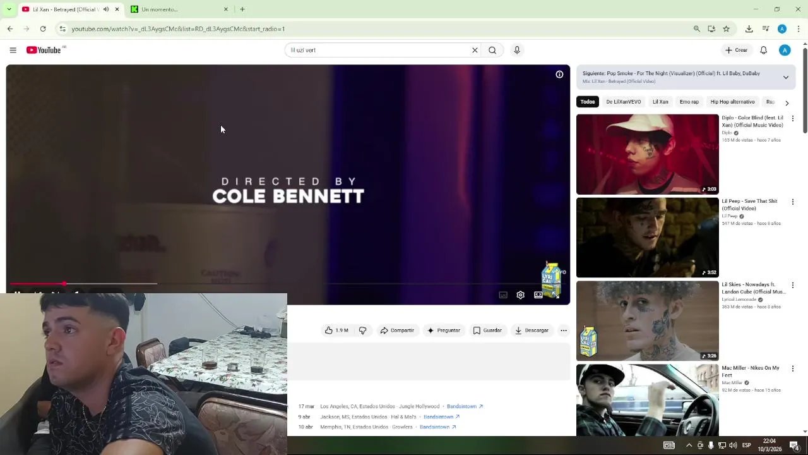Click the install app icon in address bar
This screenshot has height=455, width=808.
point(711,28)
